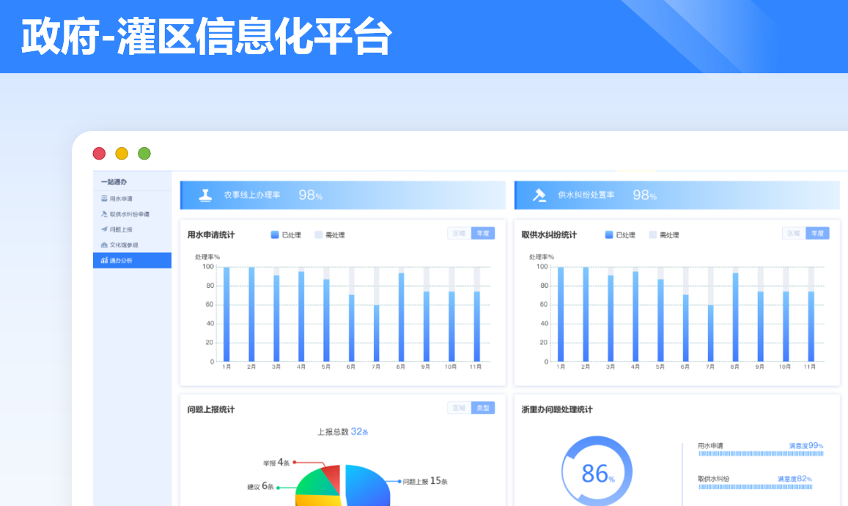Select 区域 toggle in 用水申请统计 card
The height and width of the screenshot is (506, 848).
click(x=459, y=234)
